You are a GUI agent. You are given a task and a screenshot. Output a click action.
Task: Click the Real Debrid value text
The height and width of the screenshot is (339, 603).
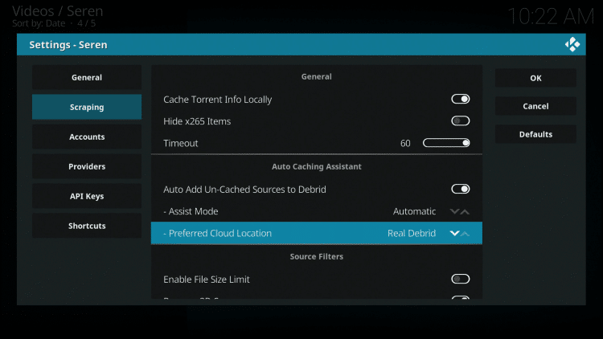[x=412, y=234]
